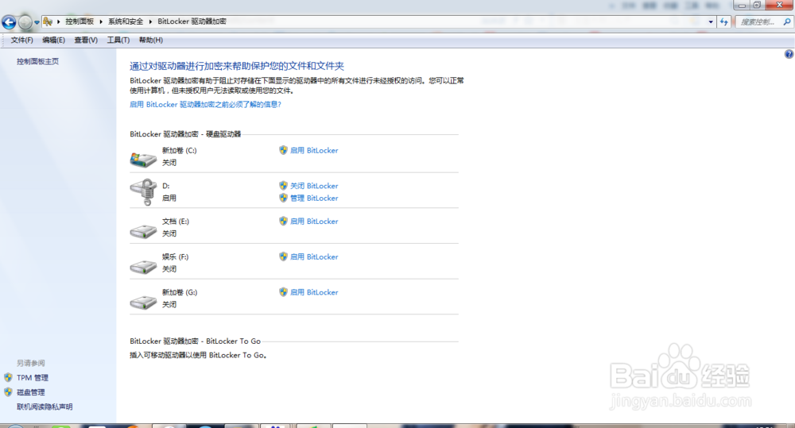The height and width of the screenshot is (428, 795).
Task: Click the 文档 (E:) drive icon
Action: click(143, 232)
